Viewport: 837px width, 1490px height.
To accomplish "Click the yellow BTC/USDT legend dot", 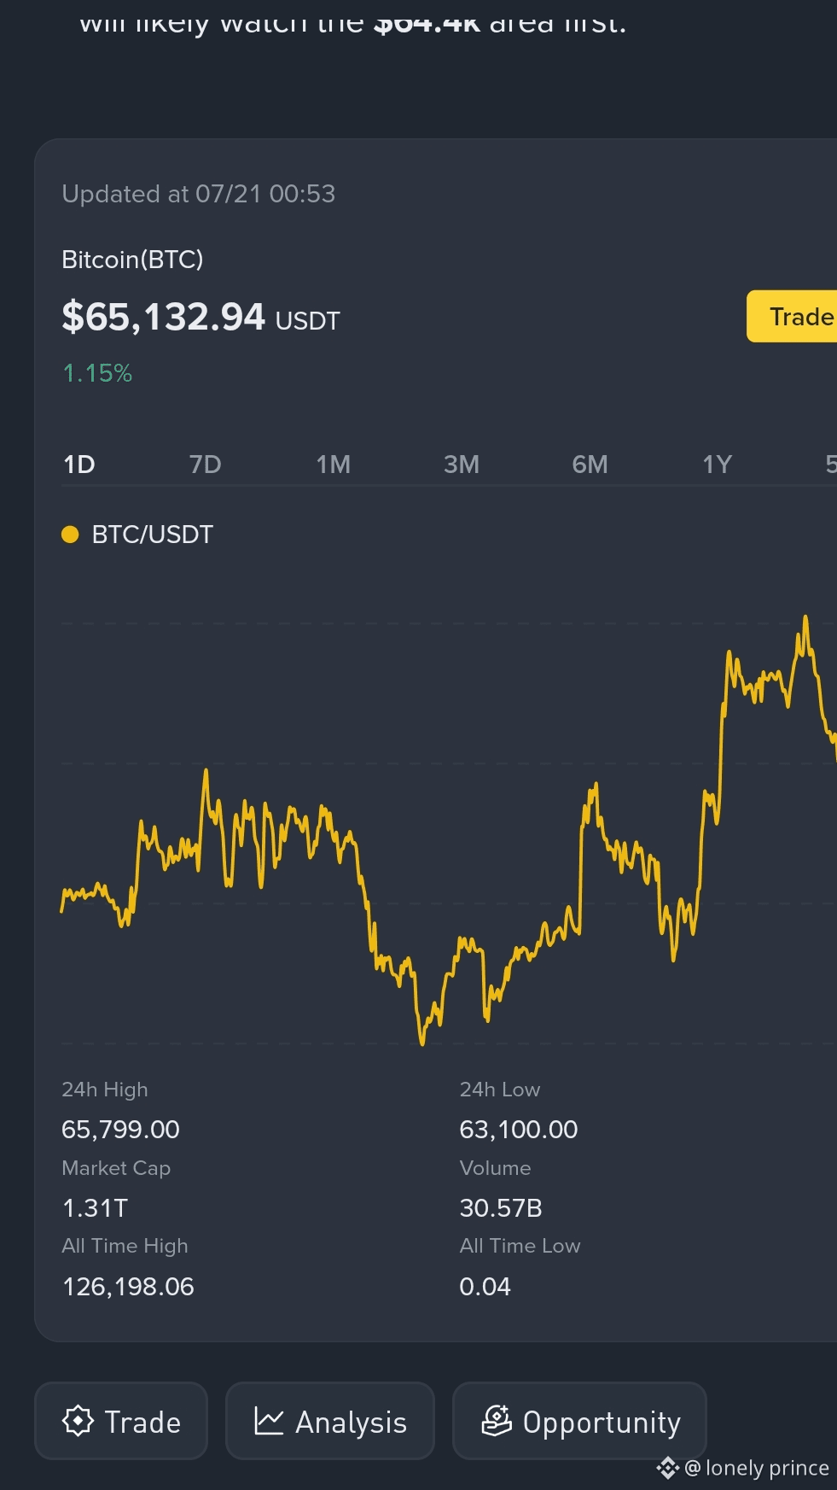I will [x=70, y=535].
